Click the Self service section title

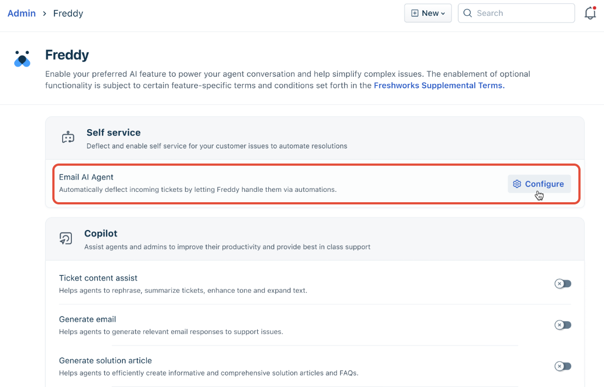coord(113,132)
